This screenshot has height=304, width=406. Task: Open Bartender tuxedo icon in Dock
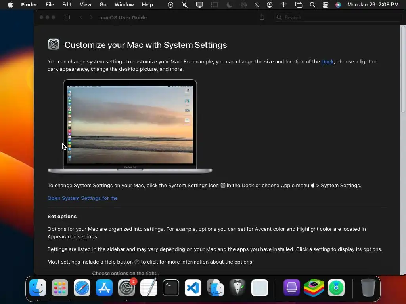[x=237, y=287]
